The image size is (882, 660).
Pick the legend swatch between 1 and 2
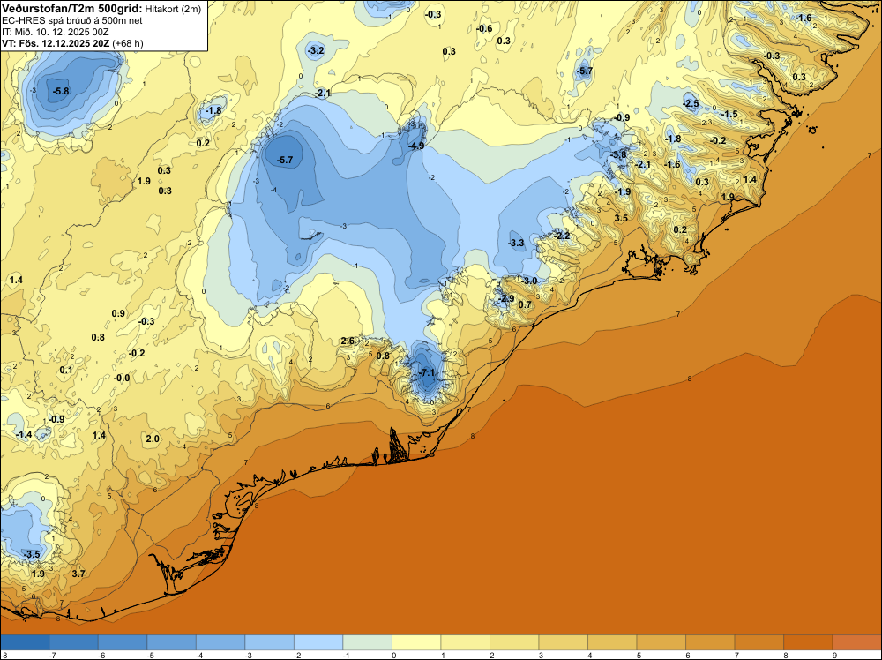(465, 642)
